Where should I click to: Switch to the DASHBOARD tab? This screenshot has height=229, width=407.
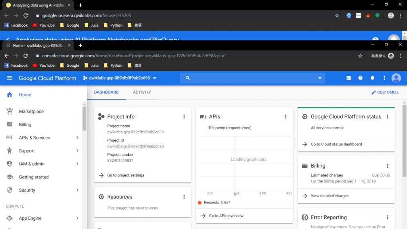coord(106,92)
